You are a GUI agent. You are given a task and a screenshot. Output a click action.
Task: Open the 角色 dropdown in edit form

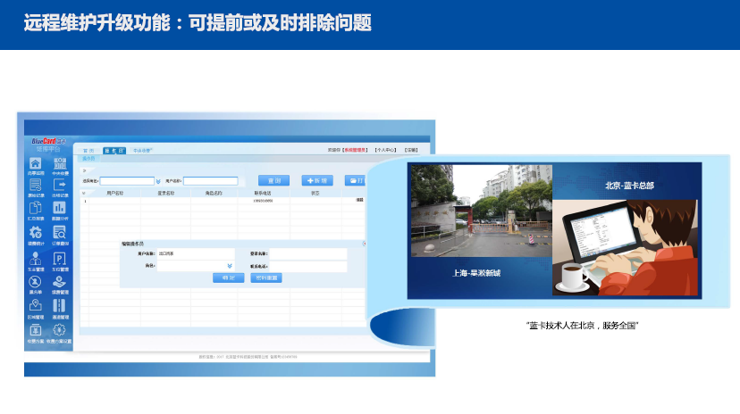coord(229,266)
